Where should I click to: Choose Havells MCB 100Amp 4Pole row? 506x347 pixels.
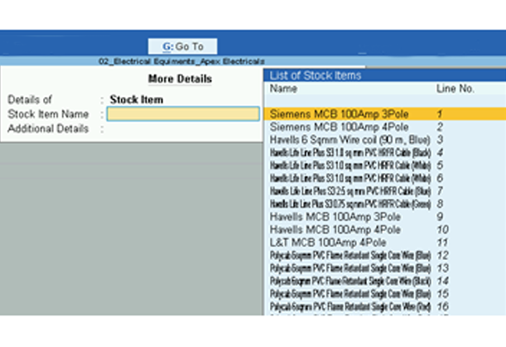[x=384, y=229]
